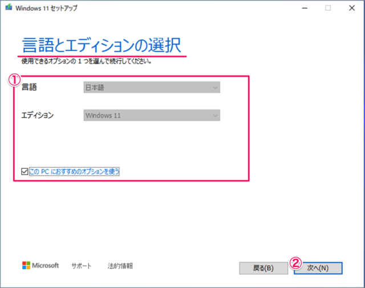The height and width of the screenshot is (288, 365).
Task: Click the Windows 11 セットアップ title text
Action: [47, 9]
